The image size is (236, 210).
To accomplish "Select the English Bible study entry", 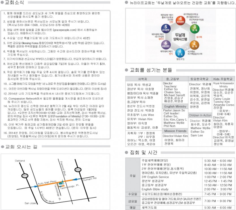I will [x=155, y=189].
